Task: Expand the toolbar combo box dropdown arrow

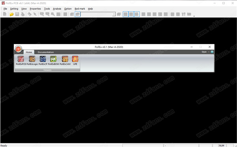Action: point(114,14)
